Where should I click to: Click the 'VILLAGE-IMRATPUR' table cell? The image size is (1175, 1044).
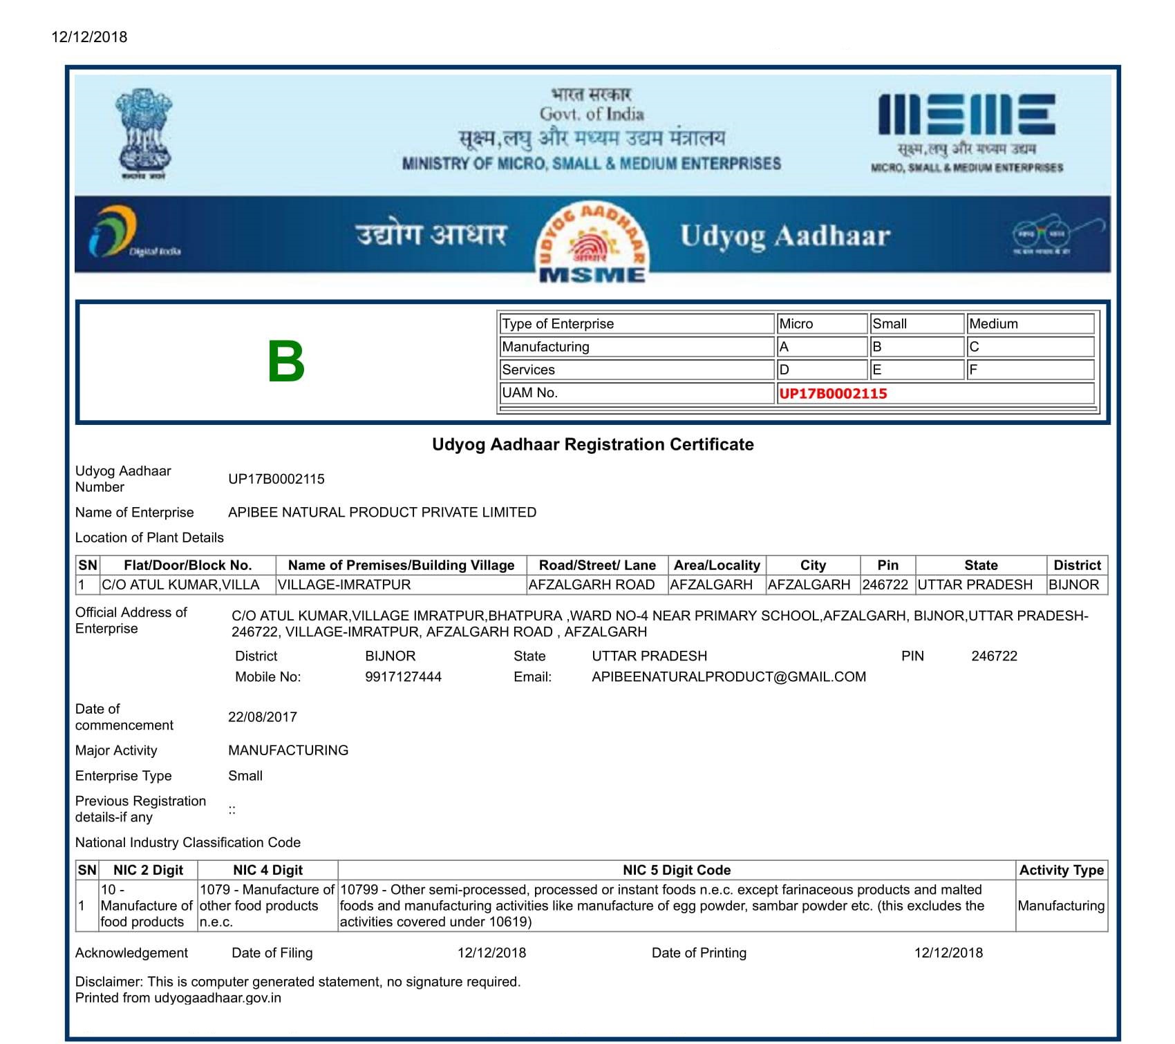[401, 585]
